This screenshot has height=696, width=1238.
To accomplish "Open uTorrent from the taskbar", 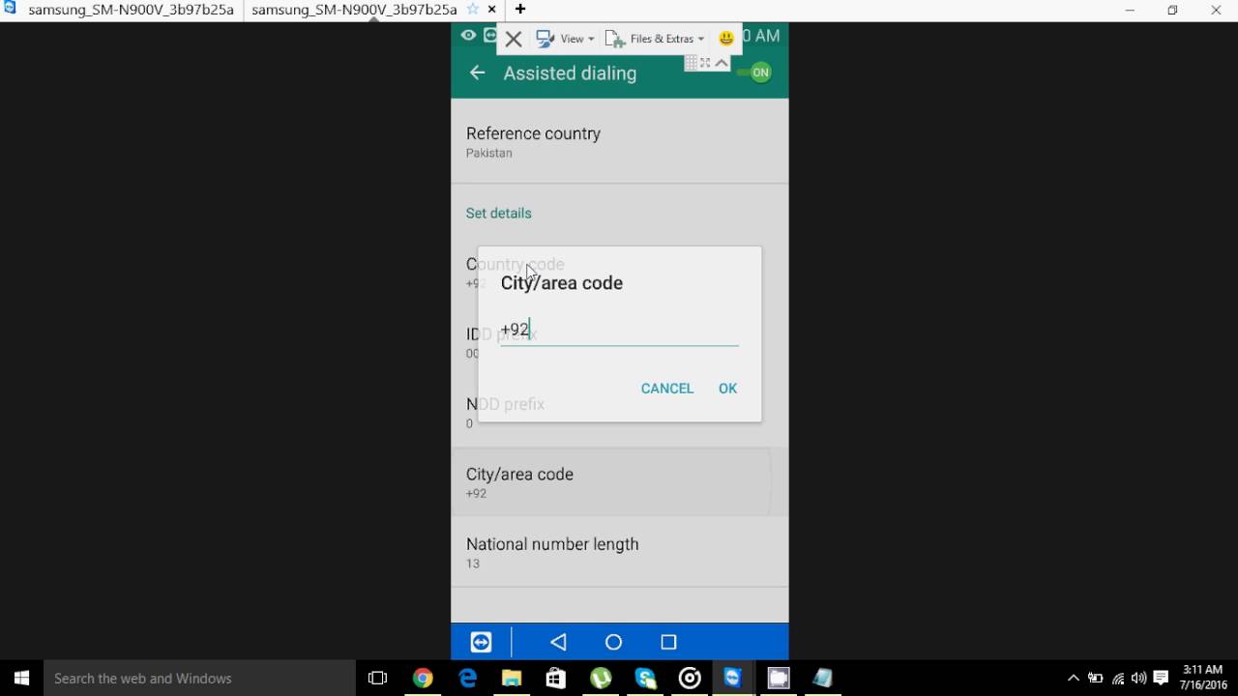I will (x=601, y=678).
